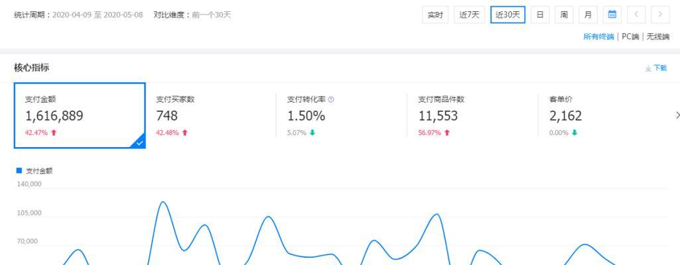
Task: Click red up arrow under 支付买家数
Action: point(184,133)
